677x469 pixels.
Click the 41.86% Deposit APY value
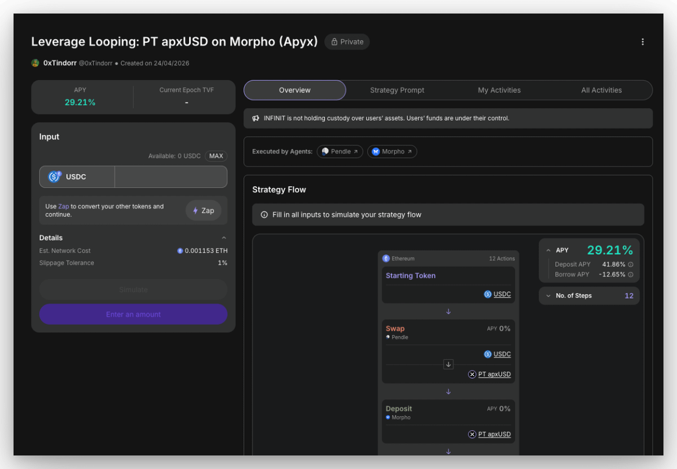614,264
